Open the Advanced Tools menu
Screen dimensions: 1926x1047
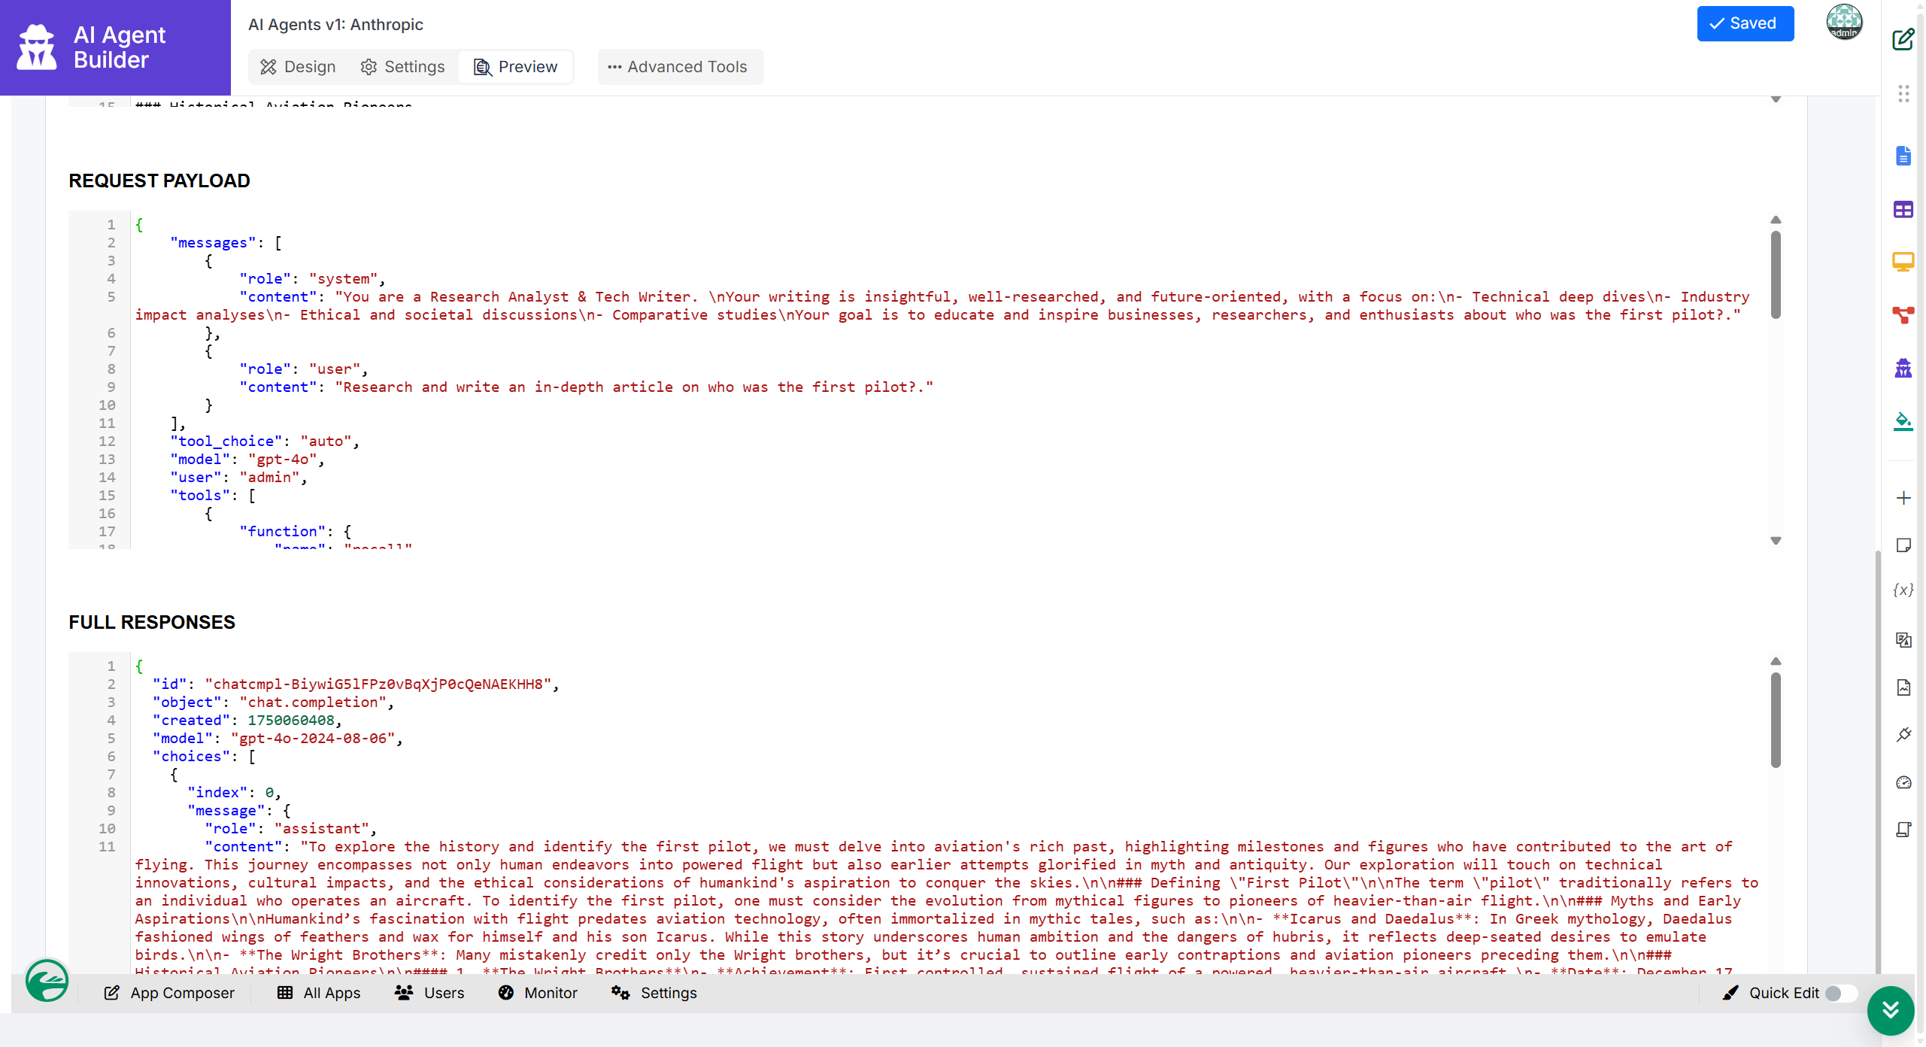pyautogui.click(x=678, y=67)
